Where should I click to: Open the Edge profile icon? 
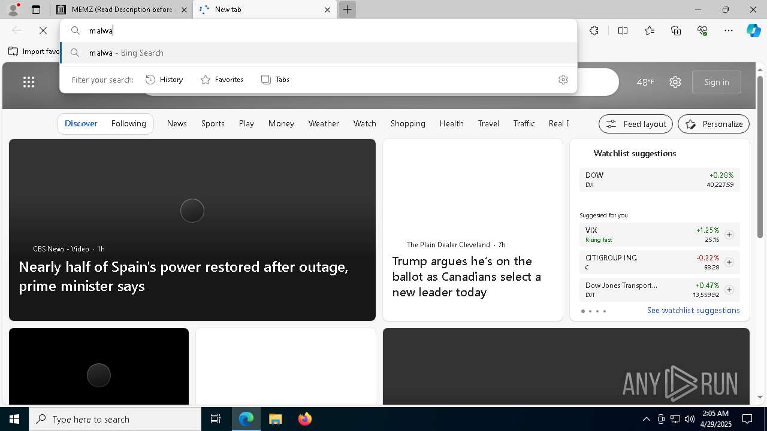[x=13, y=9]
